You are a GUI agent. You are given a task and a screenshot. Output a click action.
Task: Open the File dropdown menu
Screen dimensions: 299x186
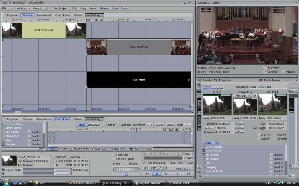coord(8,8)
